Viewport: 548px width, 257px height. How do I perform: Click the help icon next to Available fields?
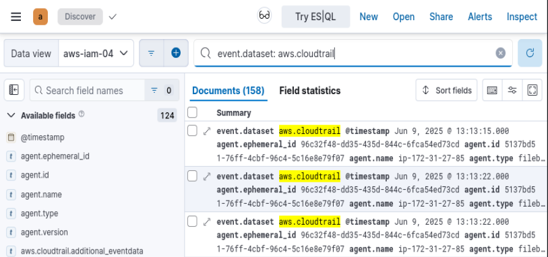point(82,114)
